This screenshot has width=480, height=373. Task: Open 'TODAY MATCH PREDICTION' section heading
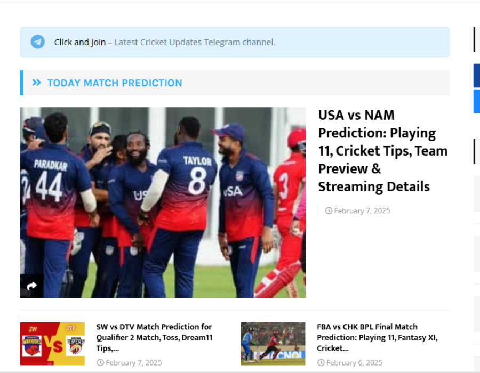pyautogui.click(x=115, y=83)
